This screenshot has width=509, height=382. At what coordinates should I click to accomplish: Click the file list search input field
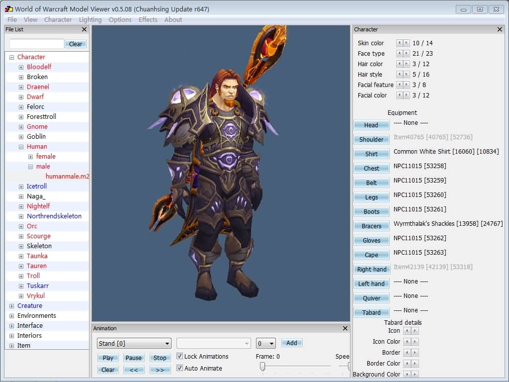(x=37, y=44)
